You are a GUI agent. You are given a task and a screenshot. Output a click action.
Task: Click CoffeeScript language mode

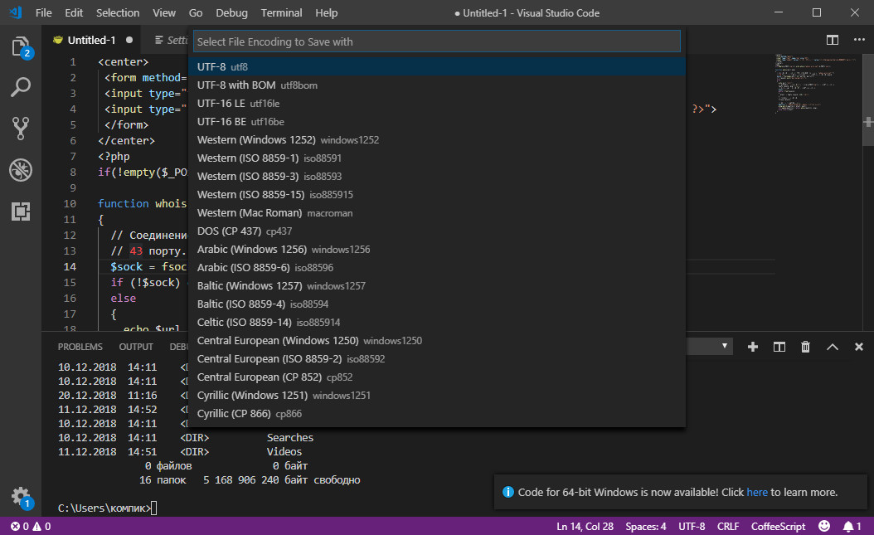coord(778,526)
